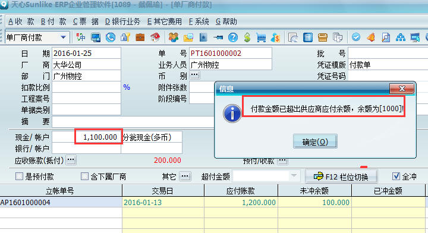This screenshot has height=233, width=428.
Task: Click the people group icon in toolbar
Action: pos(174,37)
